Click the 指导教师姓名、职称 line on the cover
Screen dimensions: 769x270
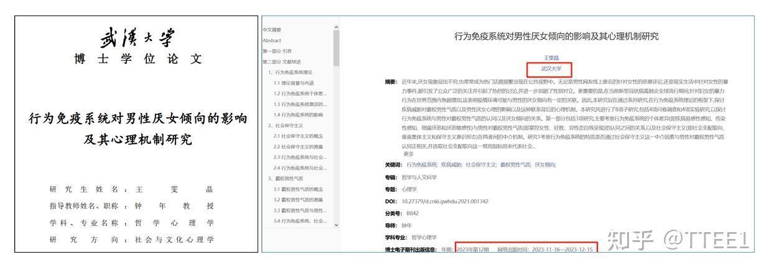coord(132,206)
